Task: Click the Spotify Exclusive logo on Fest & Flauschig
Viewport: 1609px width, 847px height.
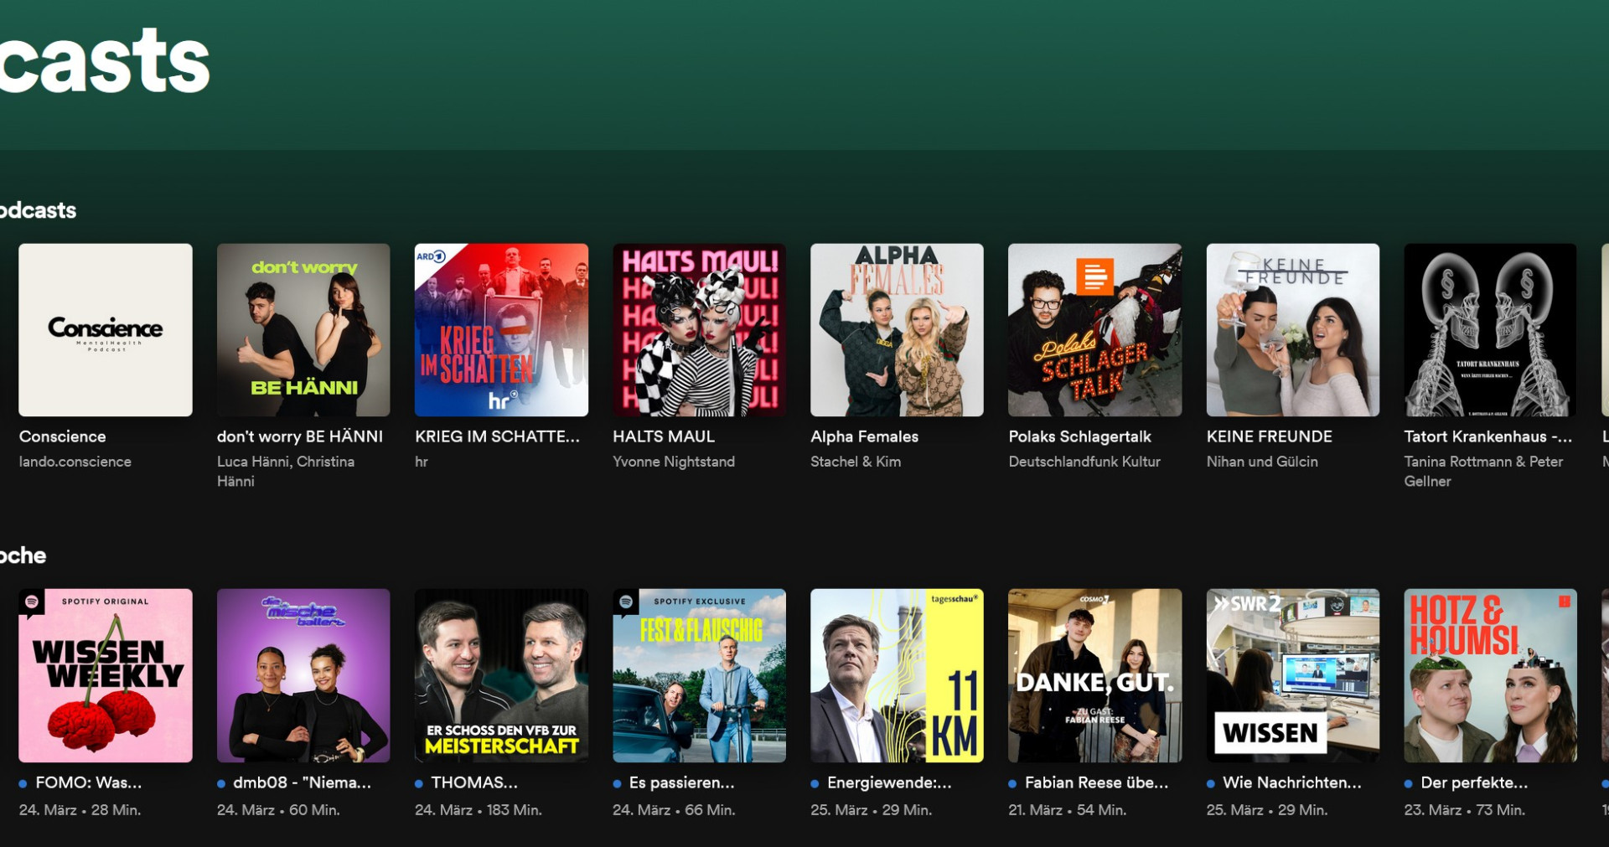Action: pos(626,602)
